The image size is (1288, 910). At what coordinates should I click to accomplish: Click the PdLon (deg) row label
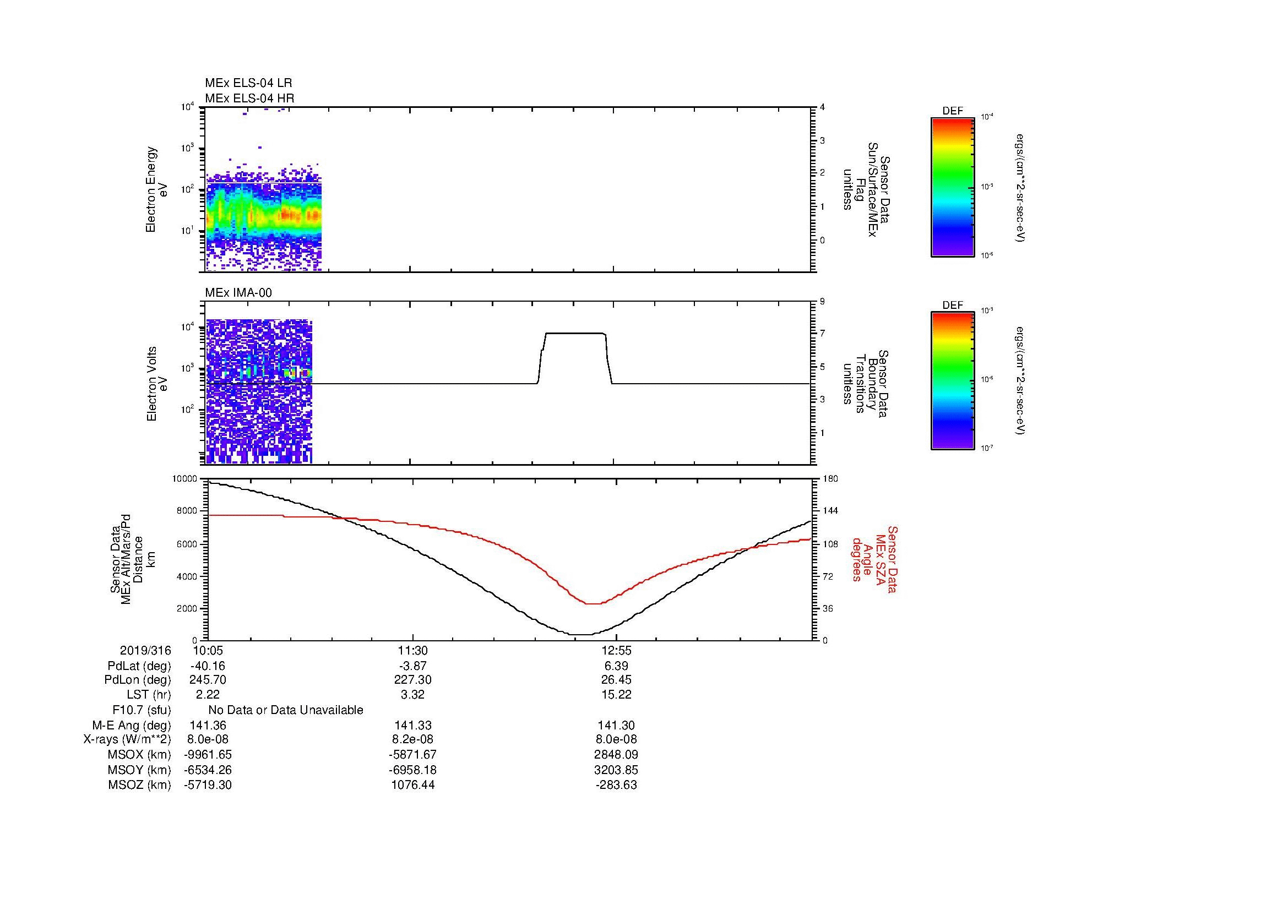138,680
